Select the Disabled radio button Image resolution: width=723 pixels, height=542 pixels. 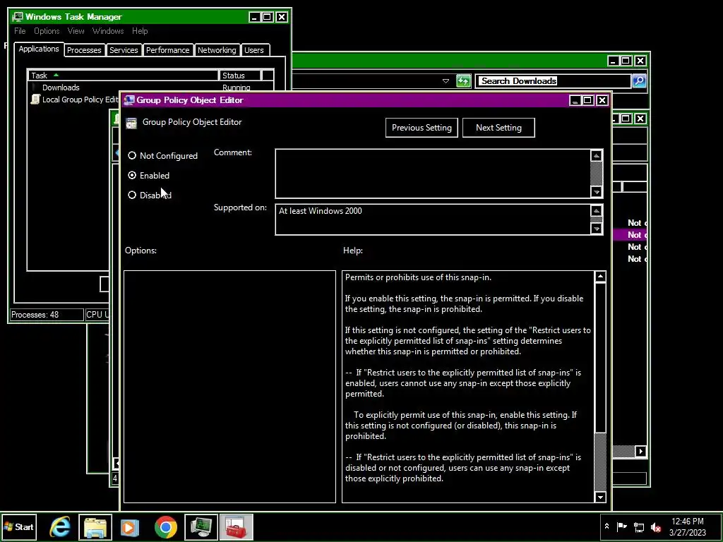[132, 195]
